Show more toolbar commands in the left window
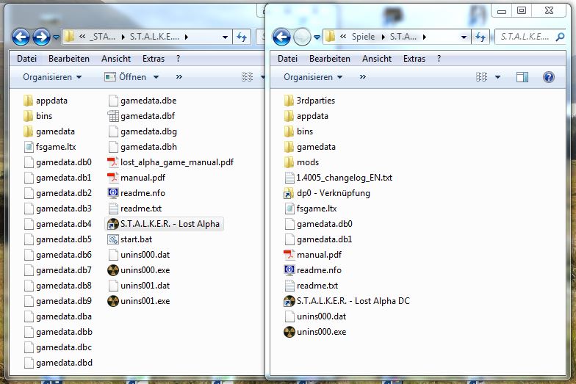The image size is (576, 384). pyautogui.click(x=179, y=77)
